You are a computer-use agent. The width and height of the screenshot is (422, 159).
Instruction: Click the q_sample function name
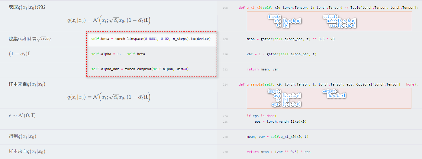(x=255, y=84)
